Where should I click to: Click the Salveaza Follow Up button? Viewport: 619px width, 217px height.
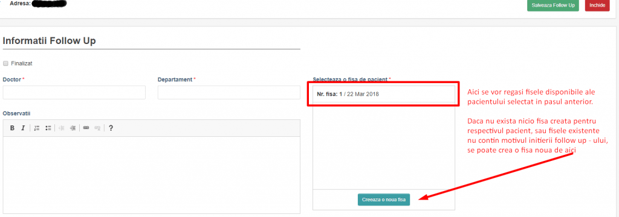(x=553, y=5)
